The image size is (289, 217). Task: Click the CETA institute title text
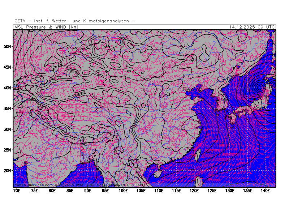[75, 21]
